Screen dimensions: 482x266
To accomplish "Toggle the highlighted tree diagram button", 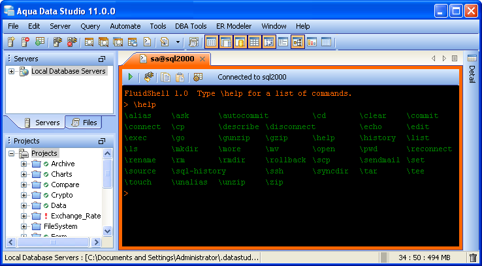I will (x=298, y=42).
